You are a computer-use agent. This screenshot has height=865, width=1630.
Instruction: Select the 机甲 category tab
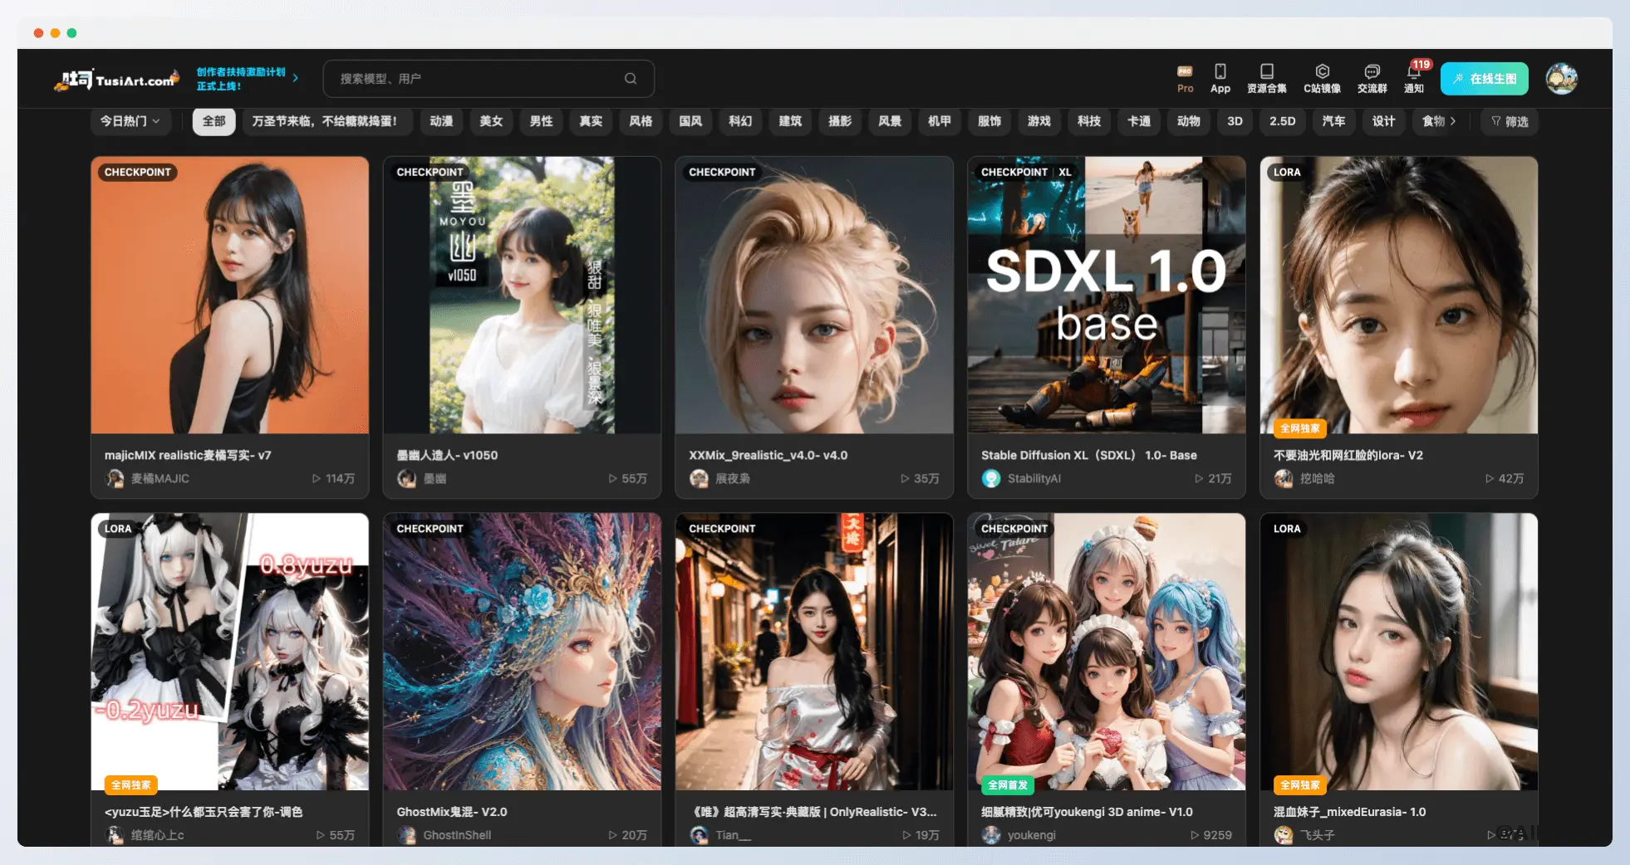[939, 121]
